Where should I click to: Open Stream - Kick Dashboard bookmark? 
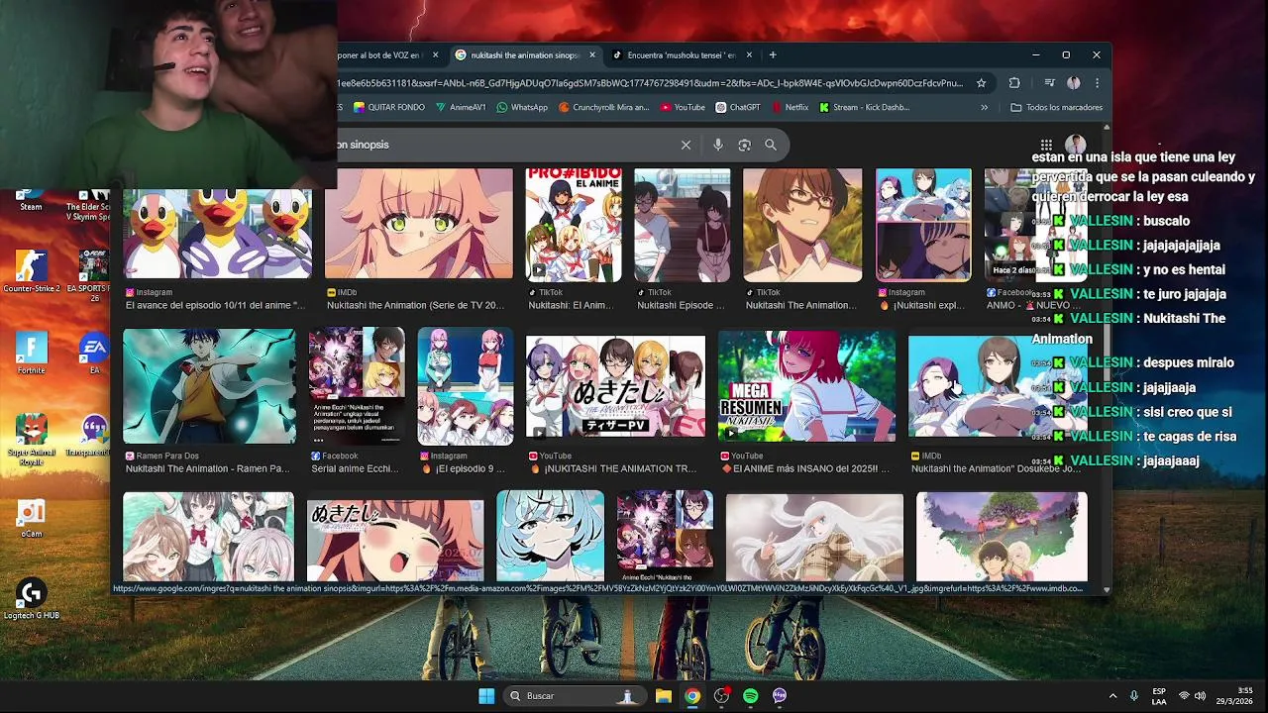(864, 107)
